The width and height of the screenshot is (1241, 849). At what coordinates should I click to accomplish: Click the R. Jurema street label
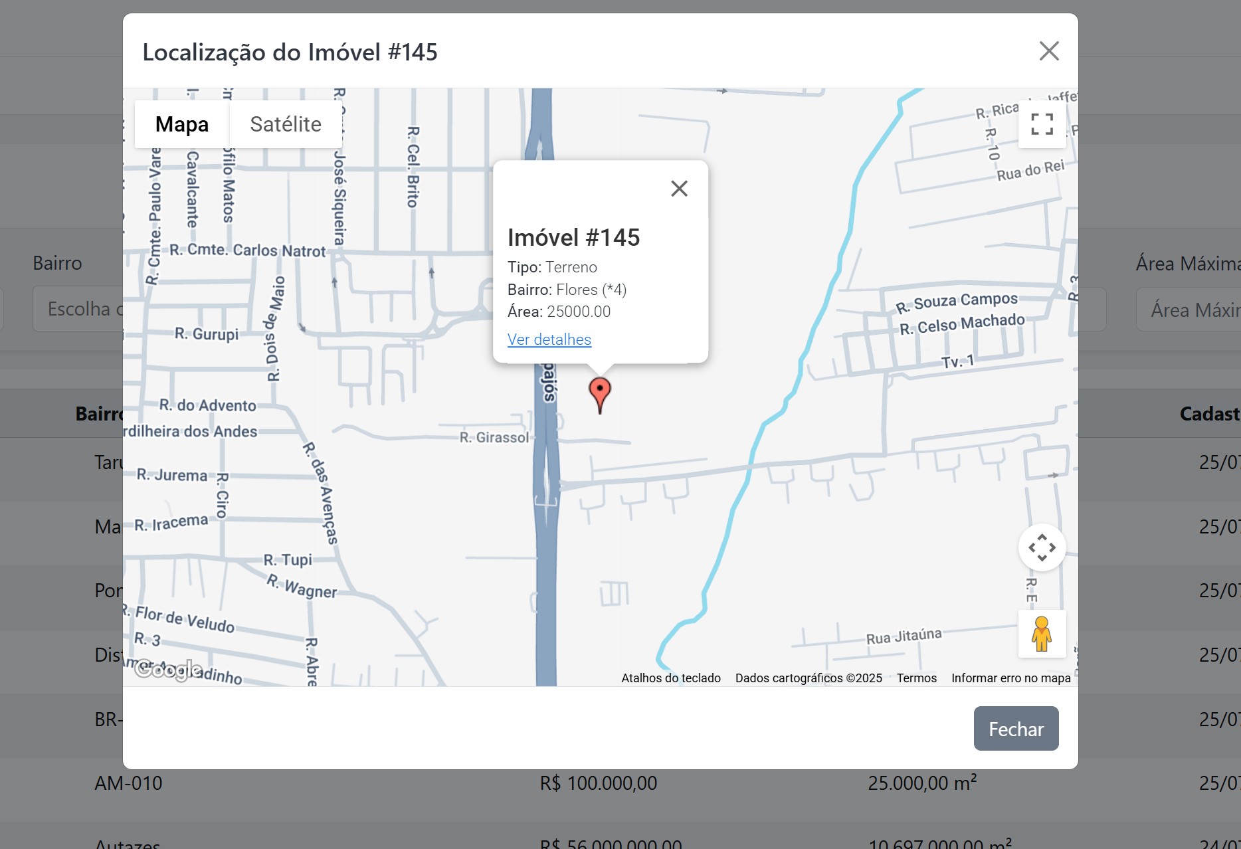[172, 475]
